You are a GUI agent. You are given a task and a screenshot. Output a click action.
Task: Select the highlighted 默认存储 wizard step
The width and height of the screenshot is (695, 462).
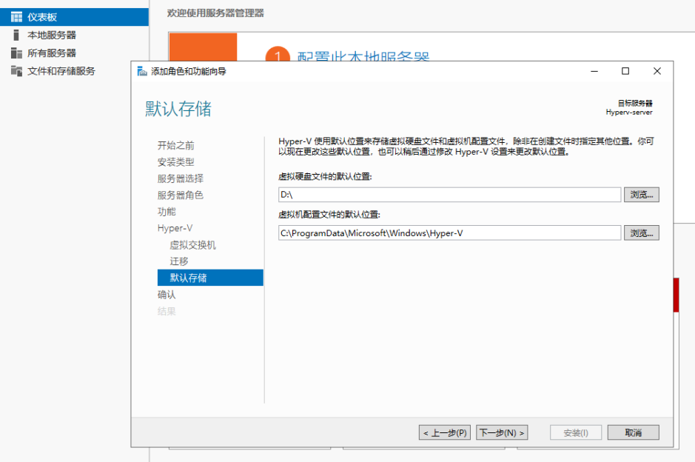[210, 278]
